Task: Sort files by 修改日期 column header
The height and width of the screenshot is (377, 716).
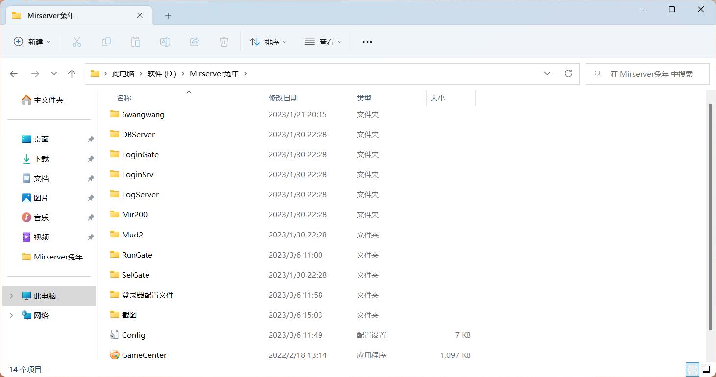Action: (x=283, y=98)
